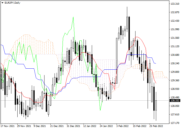Click the 130.240 price level label
This screenshot has width=181, height=129.
(x=175, y=63)
